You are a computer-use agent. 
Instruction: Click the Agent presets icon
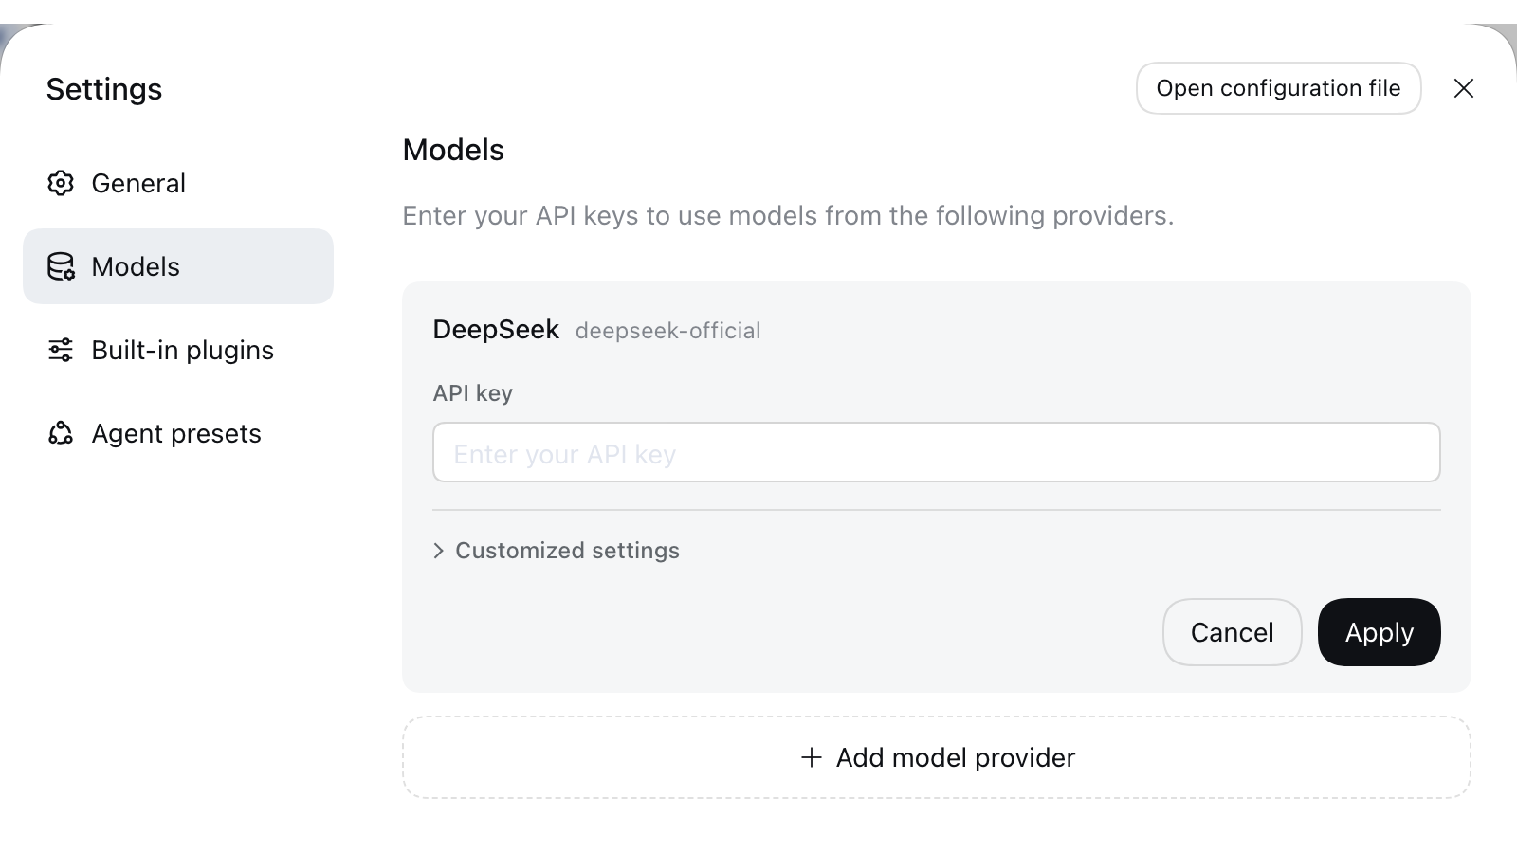coord(61,433)
